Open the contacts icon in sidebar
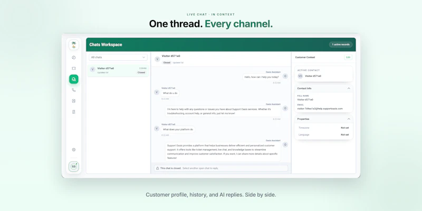Image resolution: width=422 pixels, height=211 pixels. click(x=74, y=101)
